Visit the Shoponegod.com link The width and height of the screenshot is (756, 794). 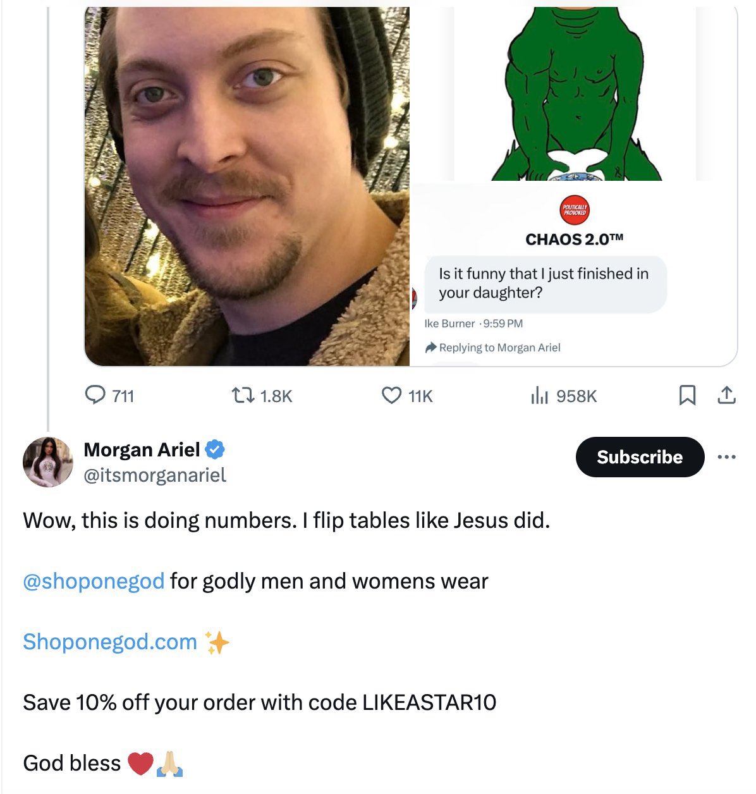pos(110,642)
